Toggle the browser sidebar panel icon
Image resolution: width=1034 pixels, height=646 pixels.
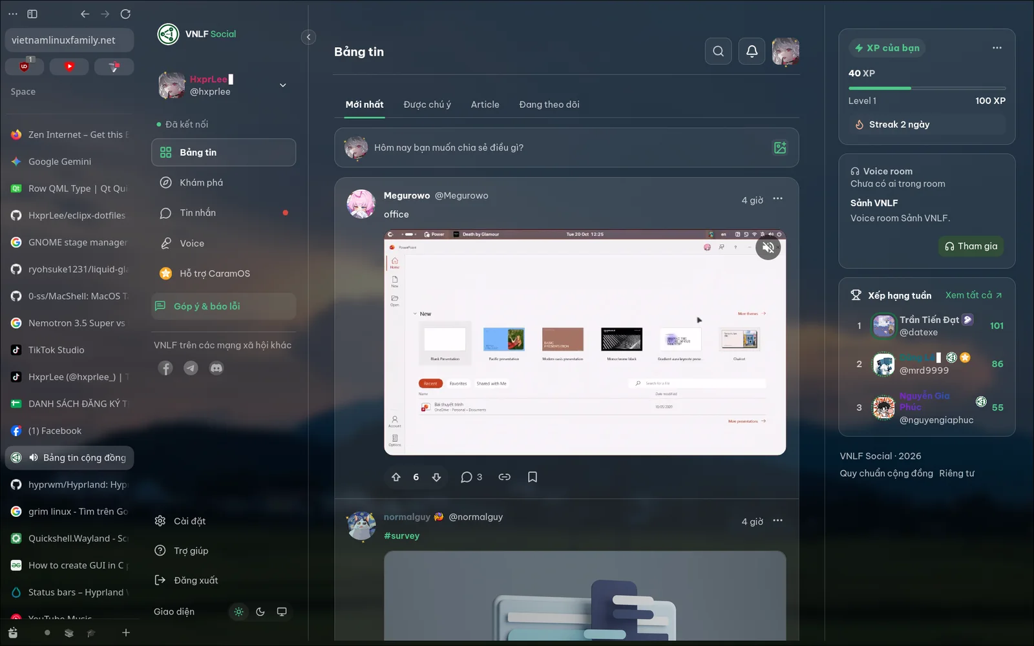(32, 14)
